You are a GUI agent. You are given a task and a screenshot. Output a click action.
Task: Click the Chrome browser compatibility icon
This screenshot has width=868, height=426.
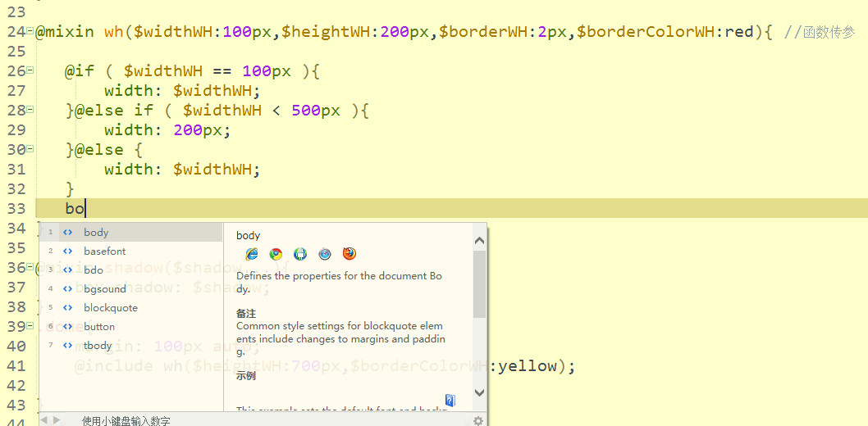coord(276,254)
